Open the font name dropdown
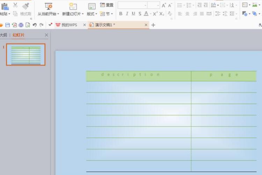The width and height of the screenshot is (262, 175). click(145, 6)
